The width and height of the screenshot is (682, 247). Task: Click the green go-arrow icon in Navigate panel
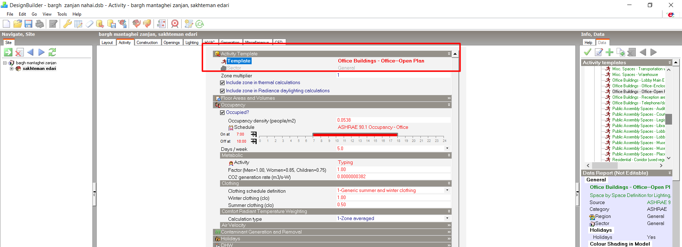[x=8, y=52]
